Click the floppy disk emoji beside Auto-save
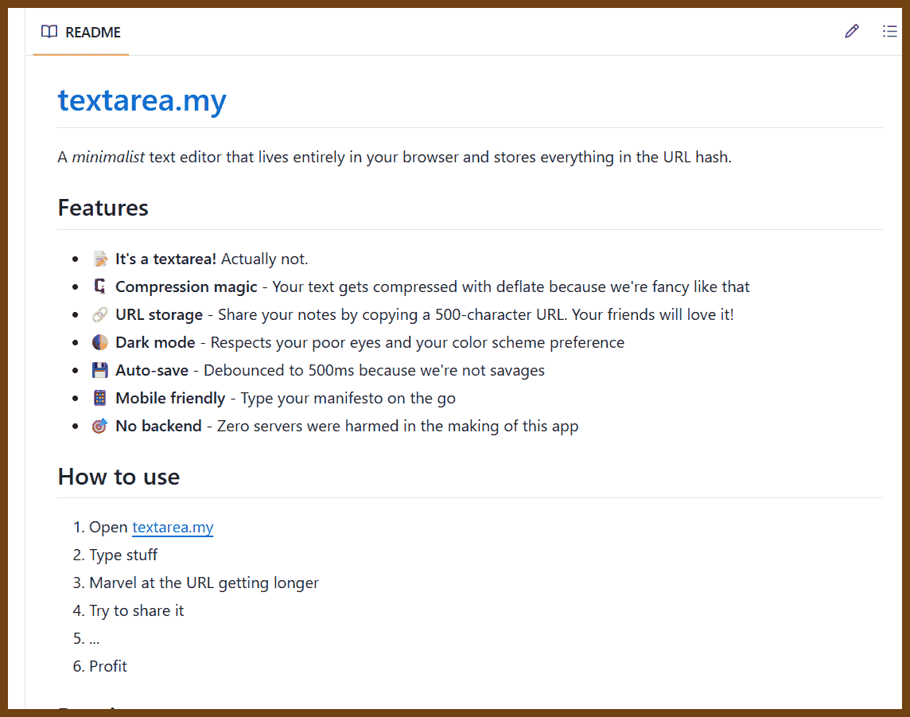 coord(99,371)
